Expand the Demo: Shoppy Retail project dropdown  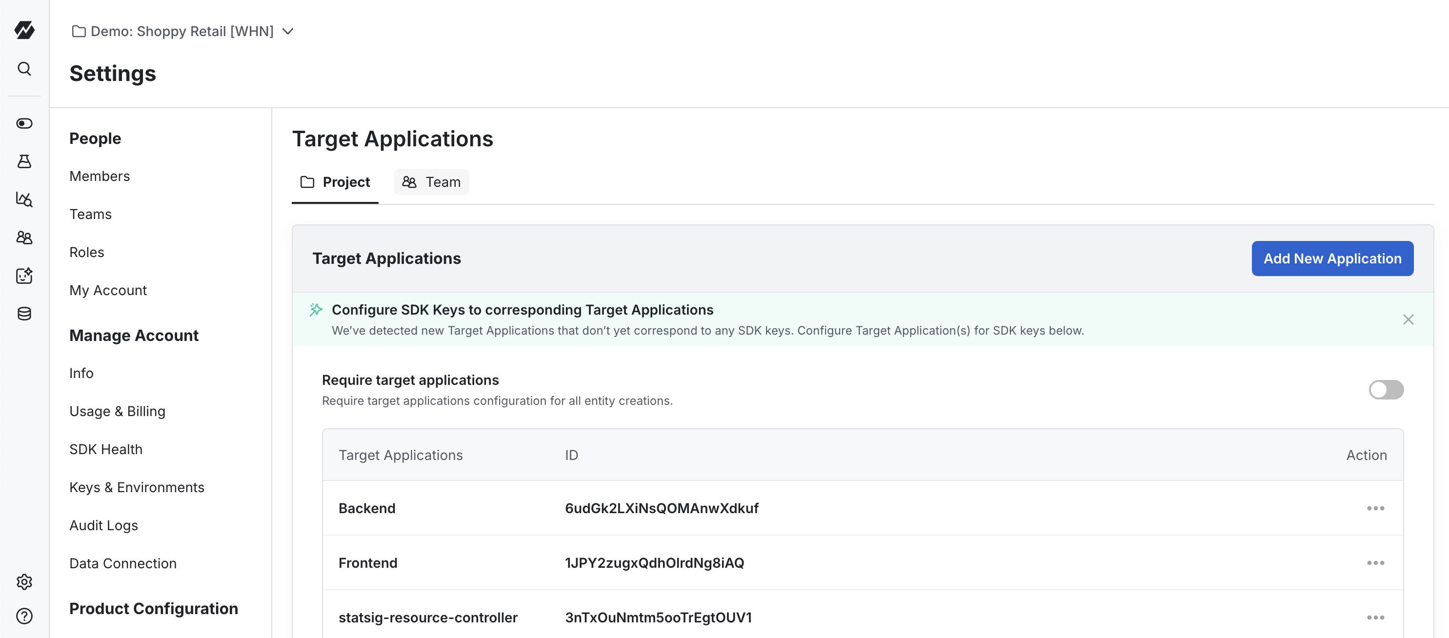pos(288,32)
